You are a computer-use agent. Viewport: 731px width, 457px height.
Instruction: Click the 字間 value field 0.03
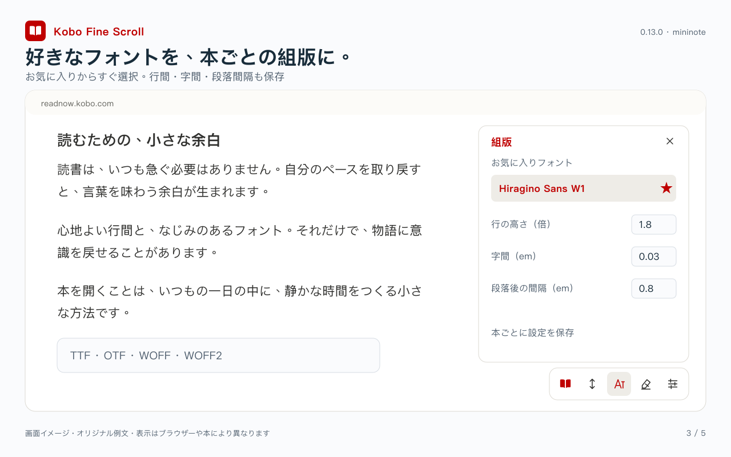[x=654, y=256]
